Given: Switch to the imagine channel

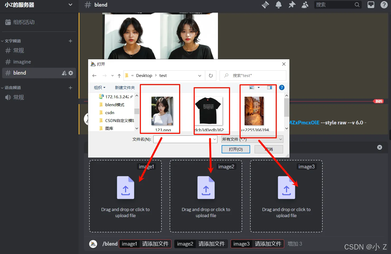Looking at the screenshot, I should click(x=22, y=62).
